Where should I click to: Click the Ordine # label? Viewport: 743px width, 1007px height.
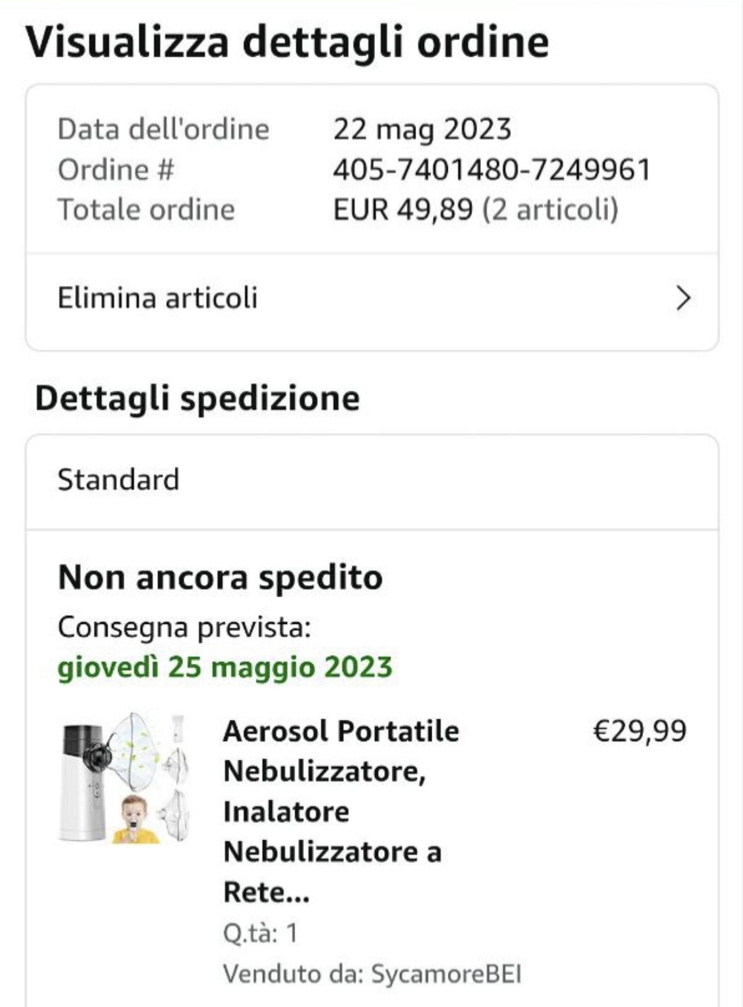116,170
